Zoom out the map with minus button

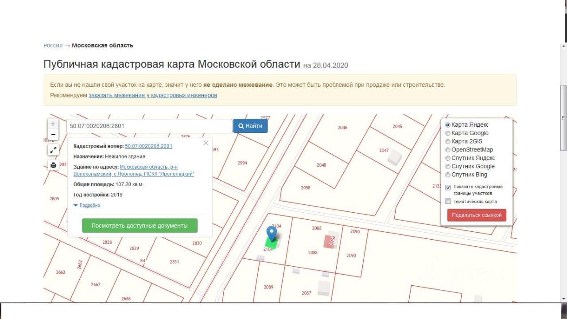point(53,135)
